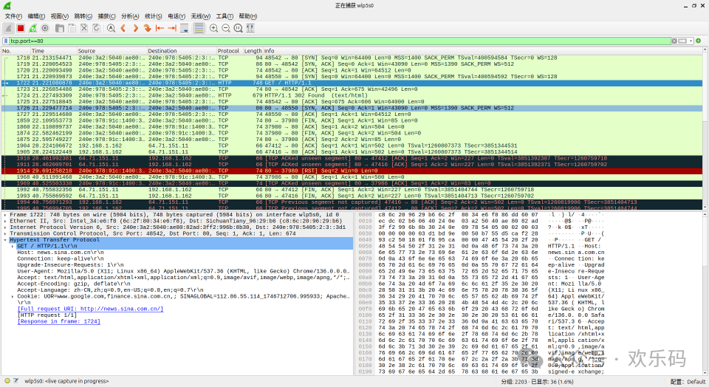This screenshot has width=709, height=387.
Task: Stop the running packet capture
Action: 21,28
